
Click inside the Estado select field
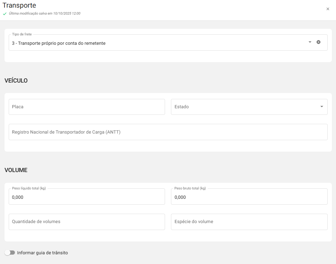[x=243, y=107]
